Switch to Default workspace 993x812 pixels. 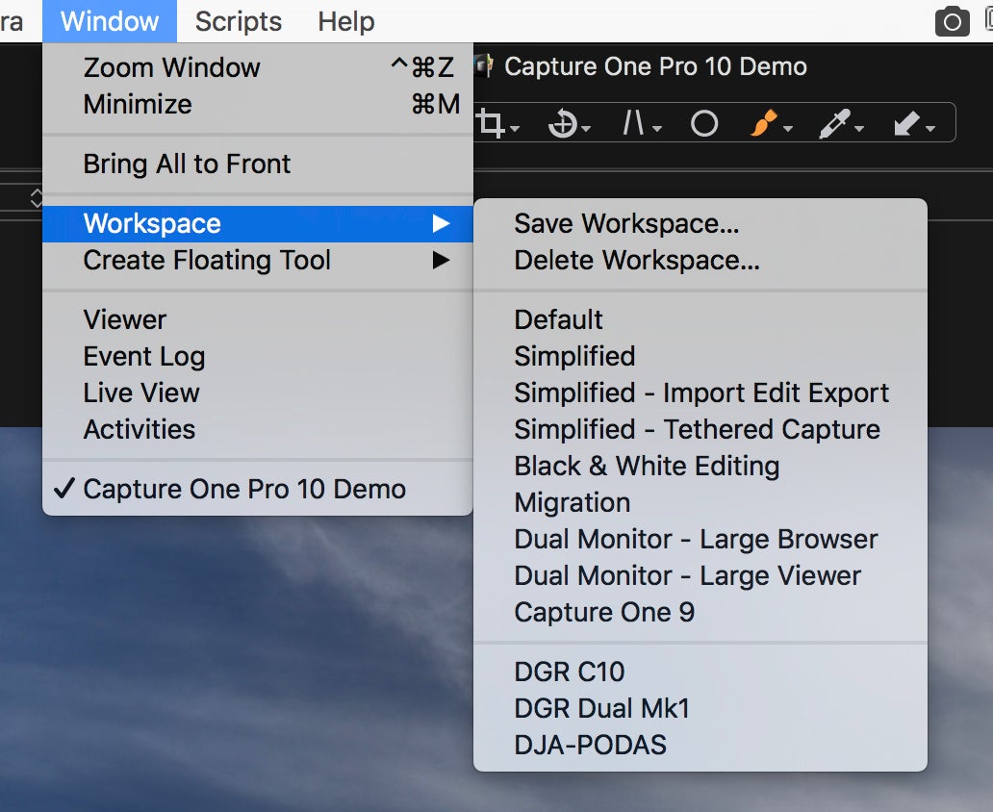[x=700, y=319]
